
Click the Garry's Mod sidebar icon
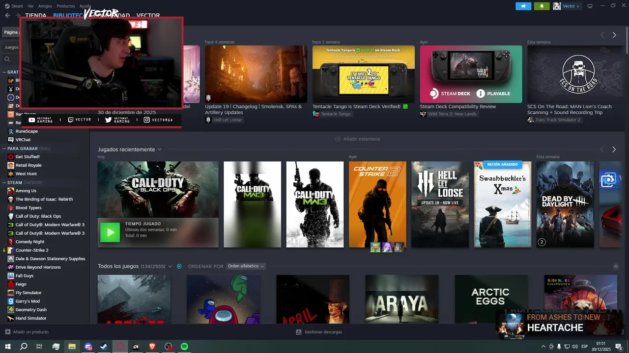tap(11, 301)
